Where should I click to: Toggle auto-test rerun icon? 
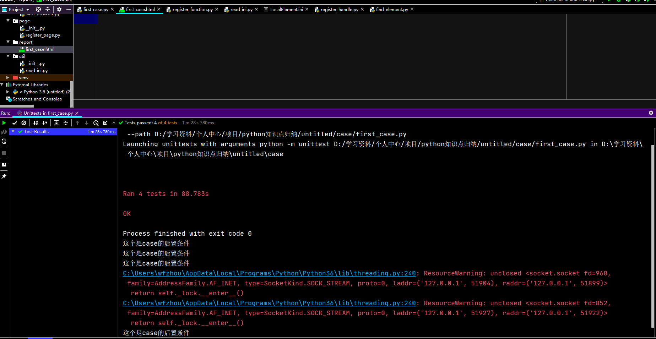coord(4,141)
